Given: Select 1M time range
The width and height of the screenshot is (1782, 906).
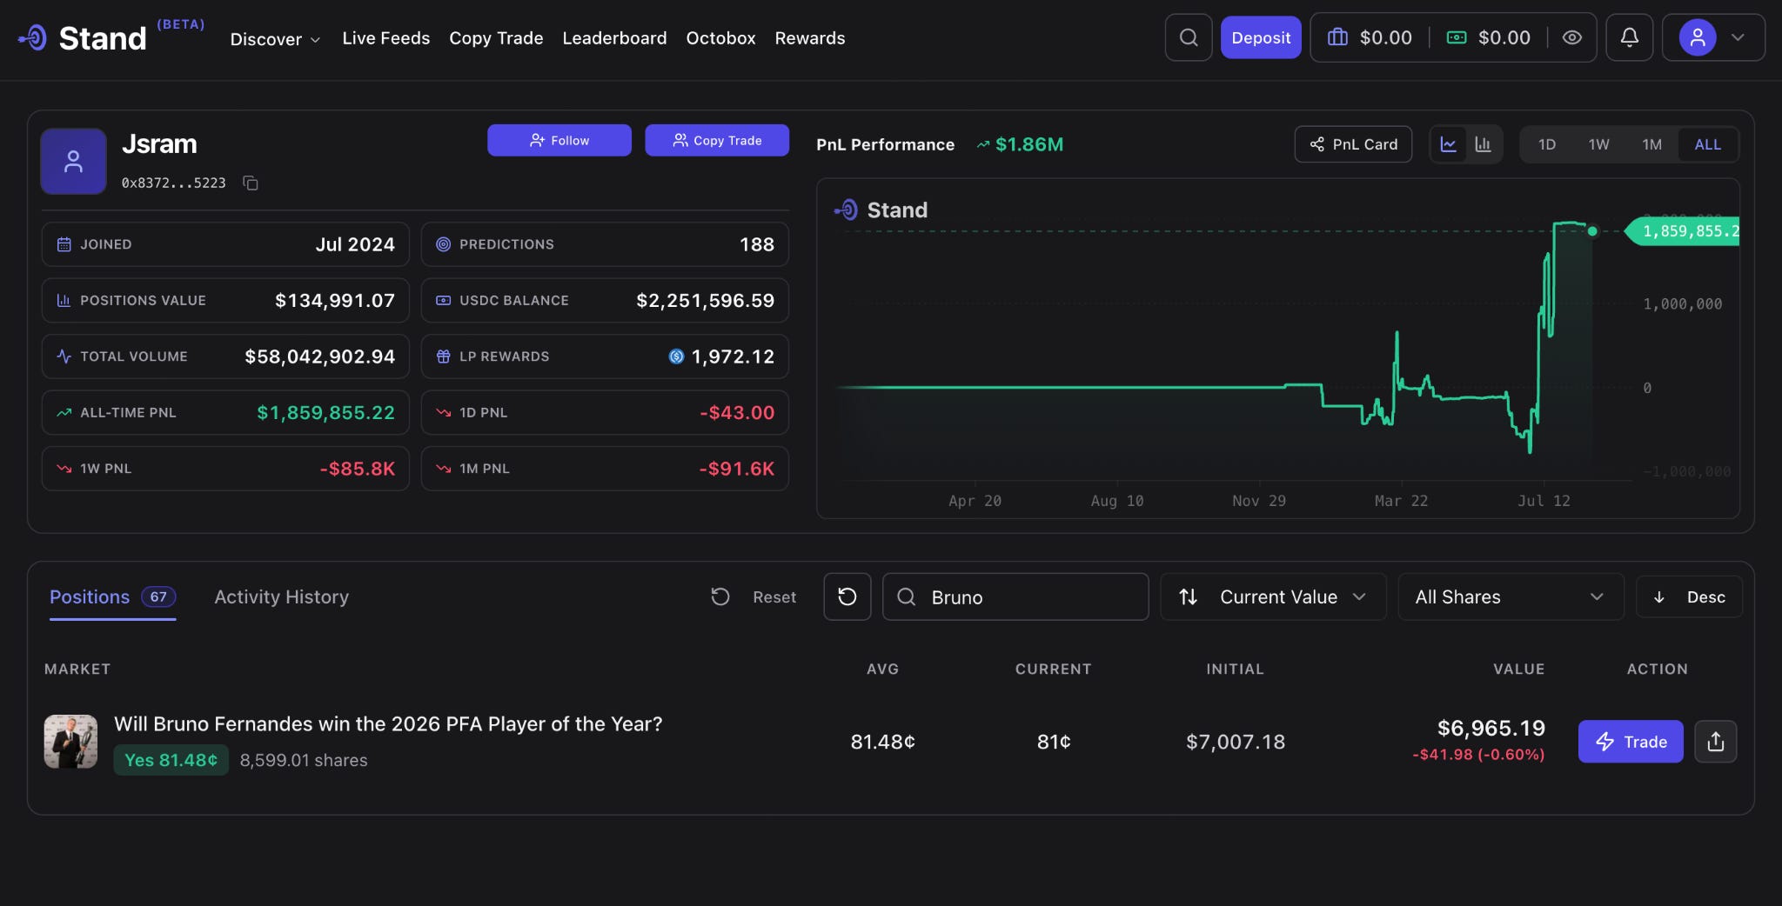Looking at the screenshot, I should tap(1652, 144).
